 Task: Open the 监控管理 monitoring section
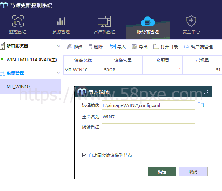[x=18, y=25]
